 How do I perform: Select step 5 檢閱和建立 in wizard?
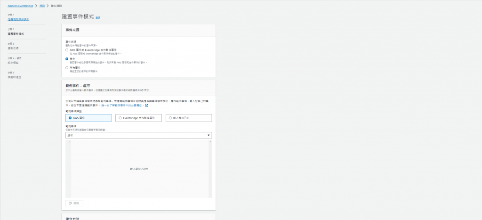pos(15,77)
